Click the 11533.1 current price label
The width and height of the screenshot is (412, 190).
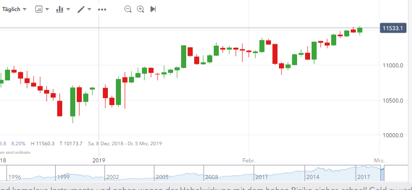point(393,28)
